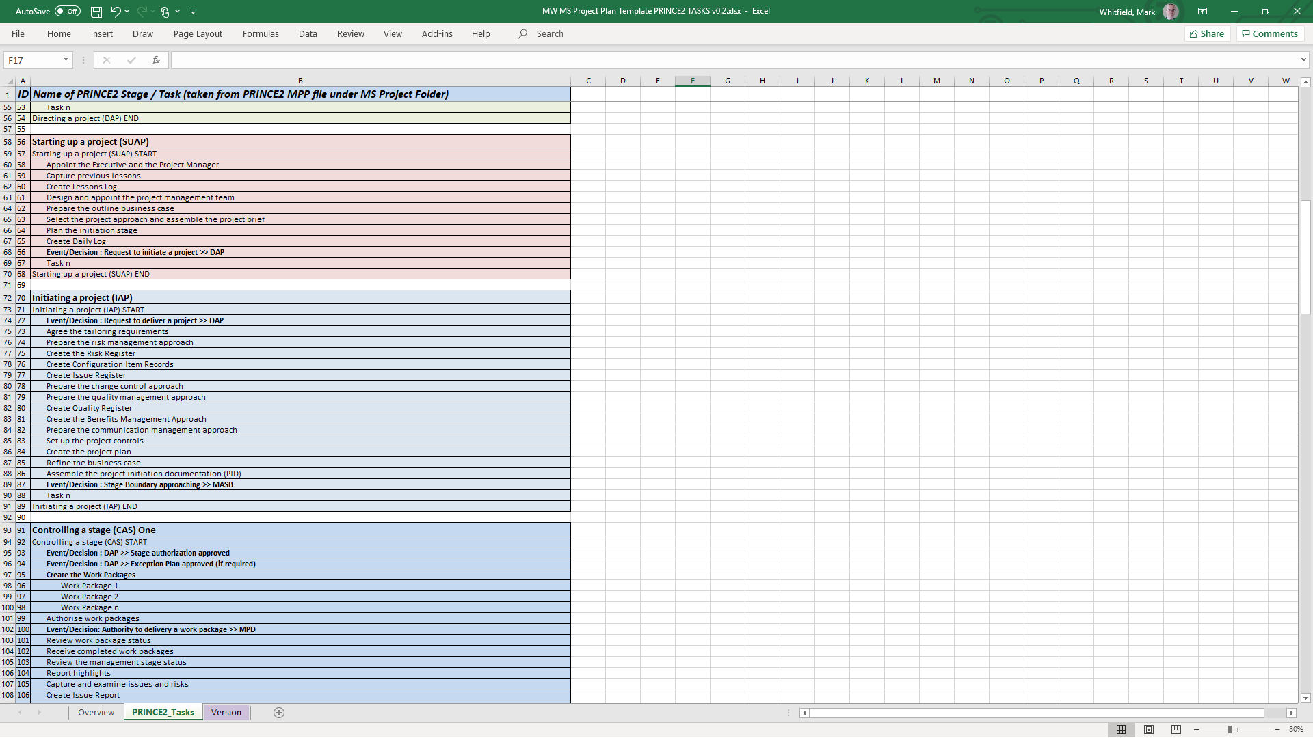Open Comments with the Comments button
1313x738 pixels.
(1269, 33)
